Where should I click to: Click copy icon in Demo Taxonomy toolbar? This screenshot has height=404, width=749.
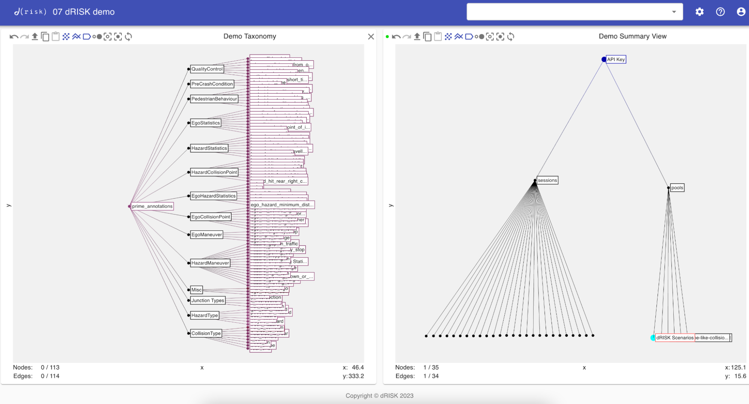[45, 37]
